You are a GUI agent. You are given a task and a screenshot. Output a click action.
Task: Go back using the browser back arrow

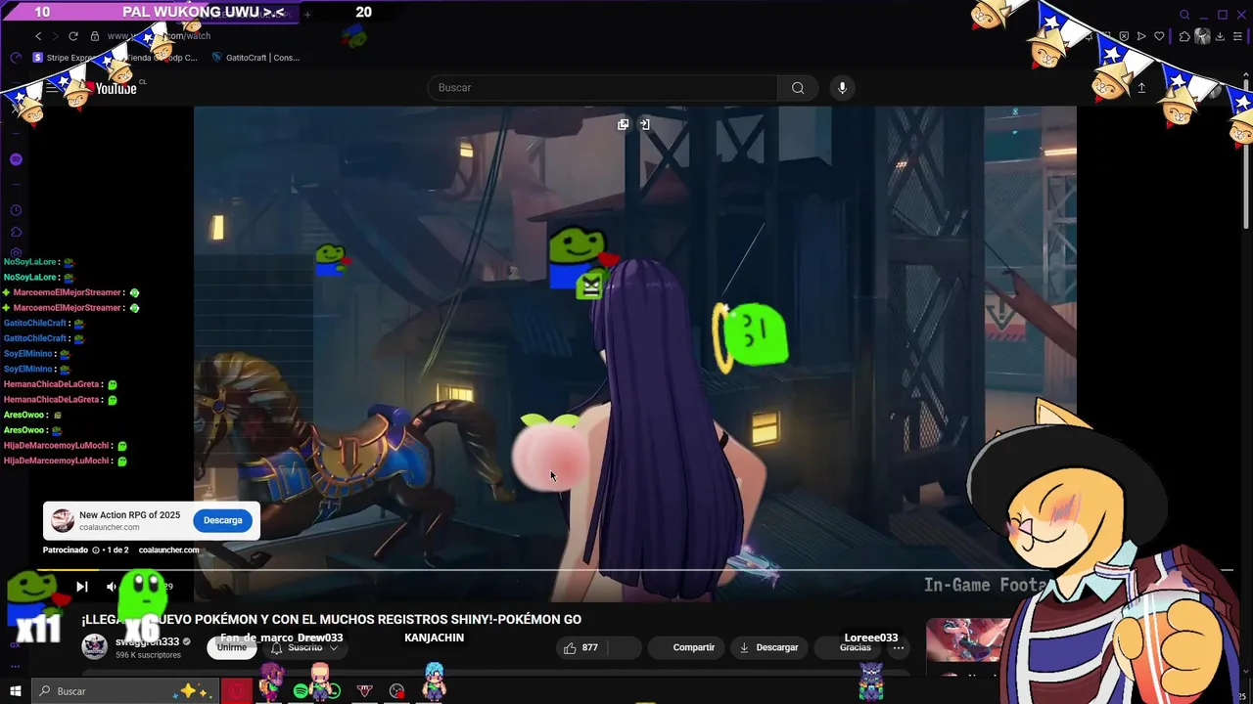(38, 36)
